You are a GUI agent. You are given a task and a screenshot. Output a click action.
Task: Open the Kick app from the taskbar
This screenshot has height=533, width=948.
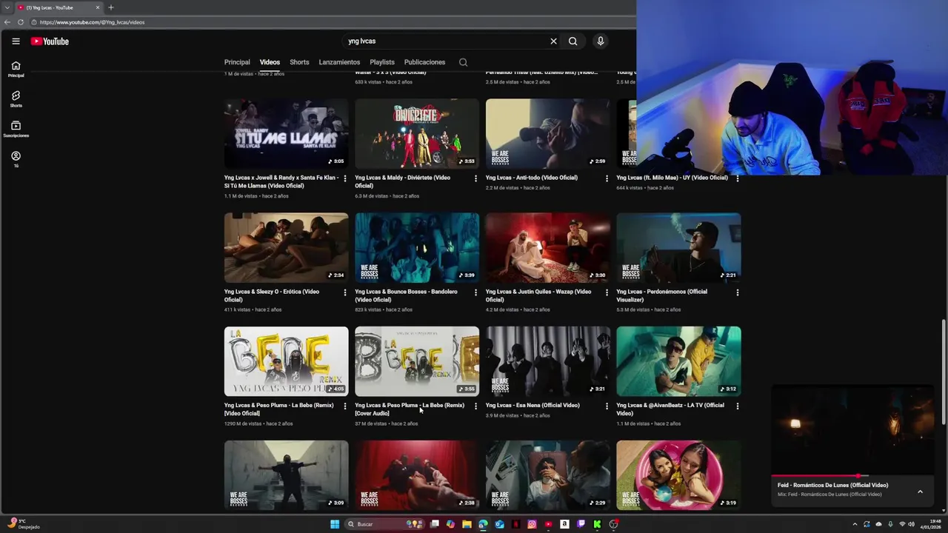[x=597, y=524]
